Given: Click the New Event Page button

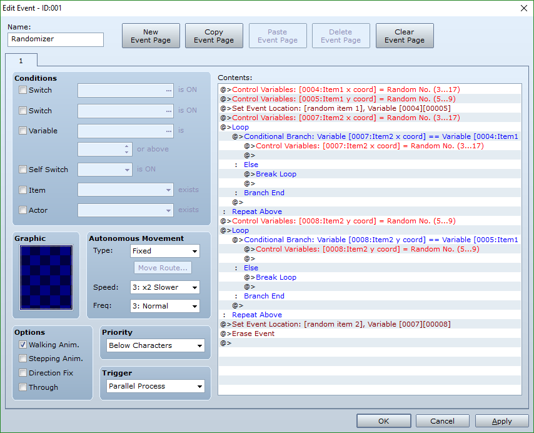Looking at the screenshot, I should pos(151,36).
